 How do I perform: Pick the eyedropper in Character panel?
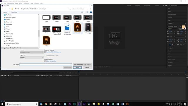(181, 26)
